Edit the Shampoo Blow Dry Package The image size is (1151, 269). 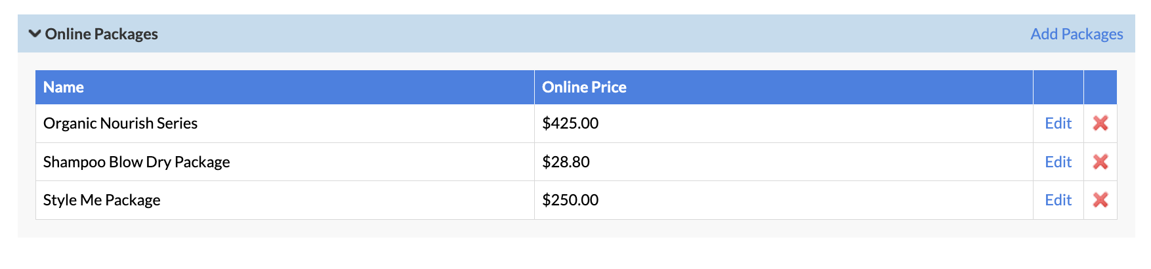[1058, 162]
